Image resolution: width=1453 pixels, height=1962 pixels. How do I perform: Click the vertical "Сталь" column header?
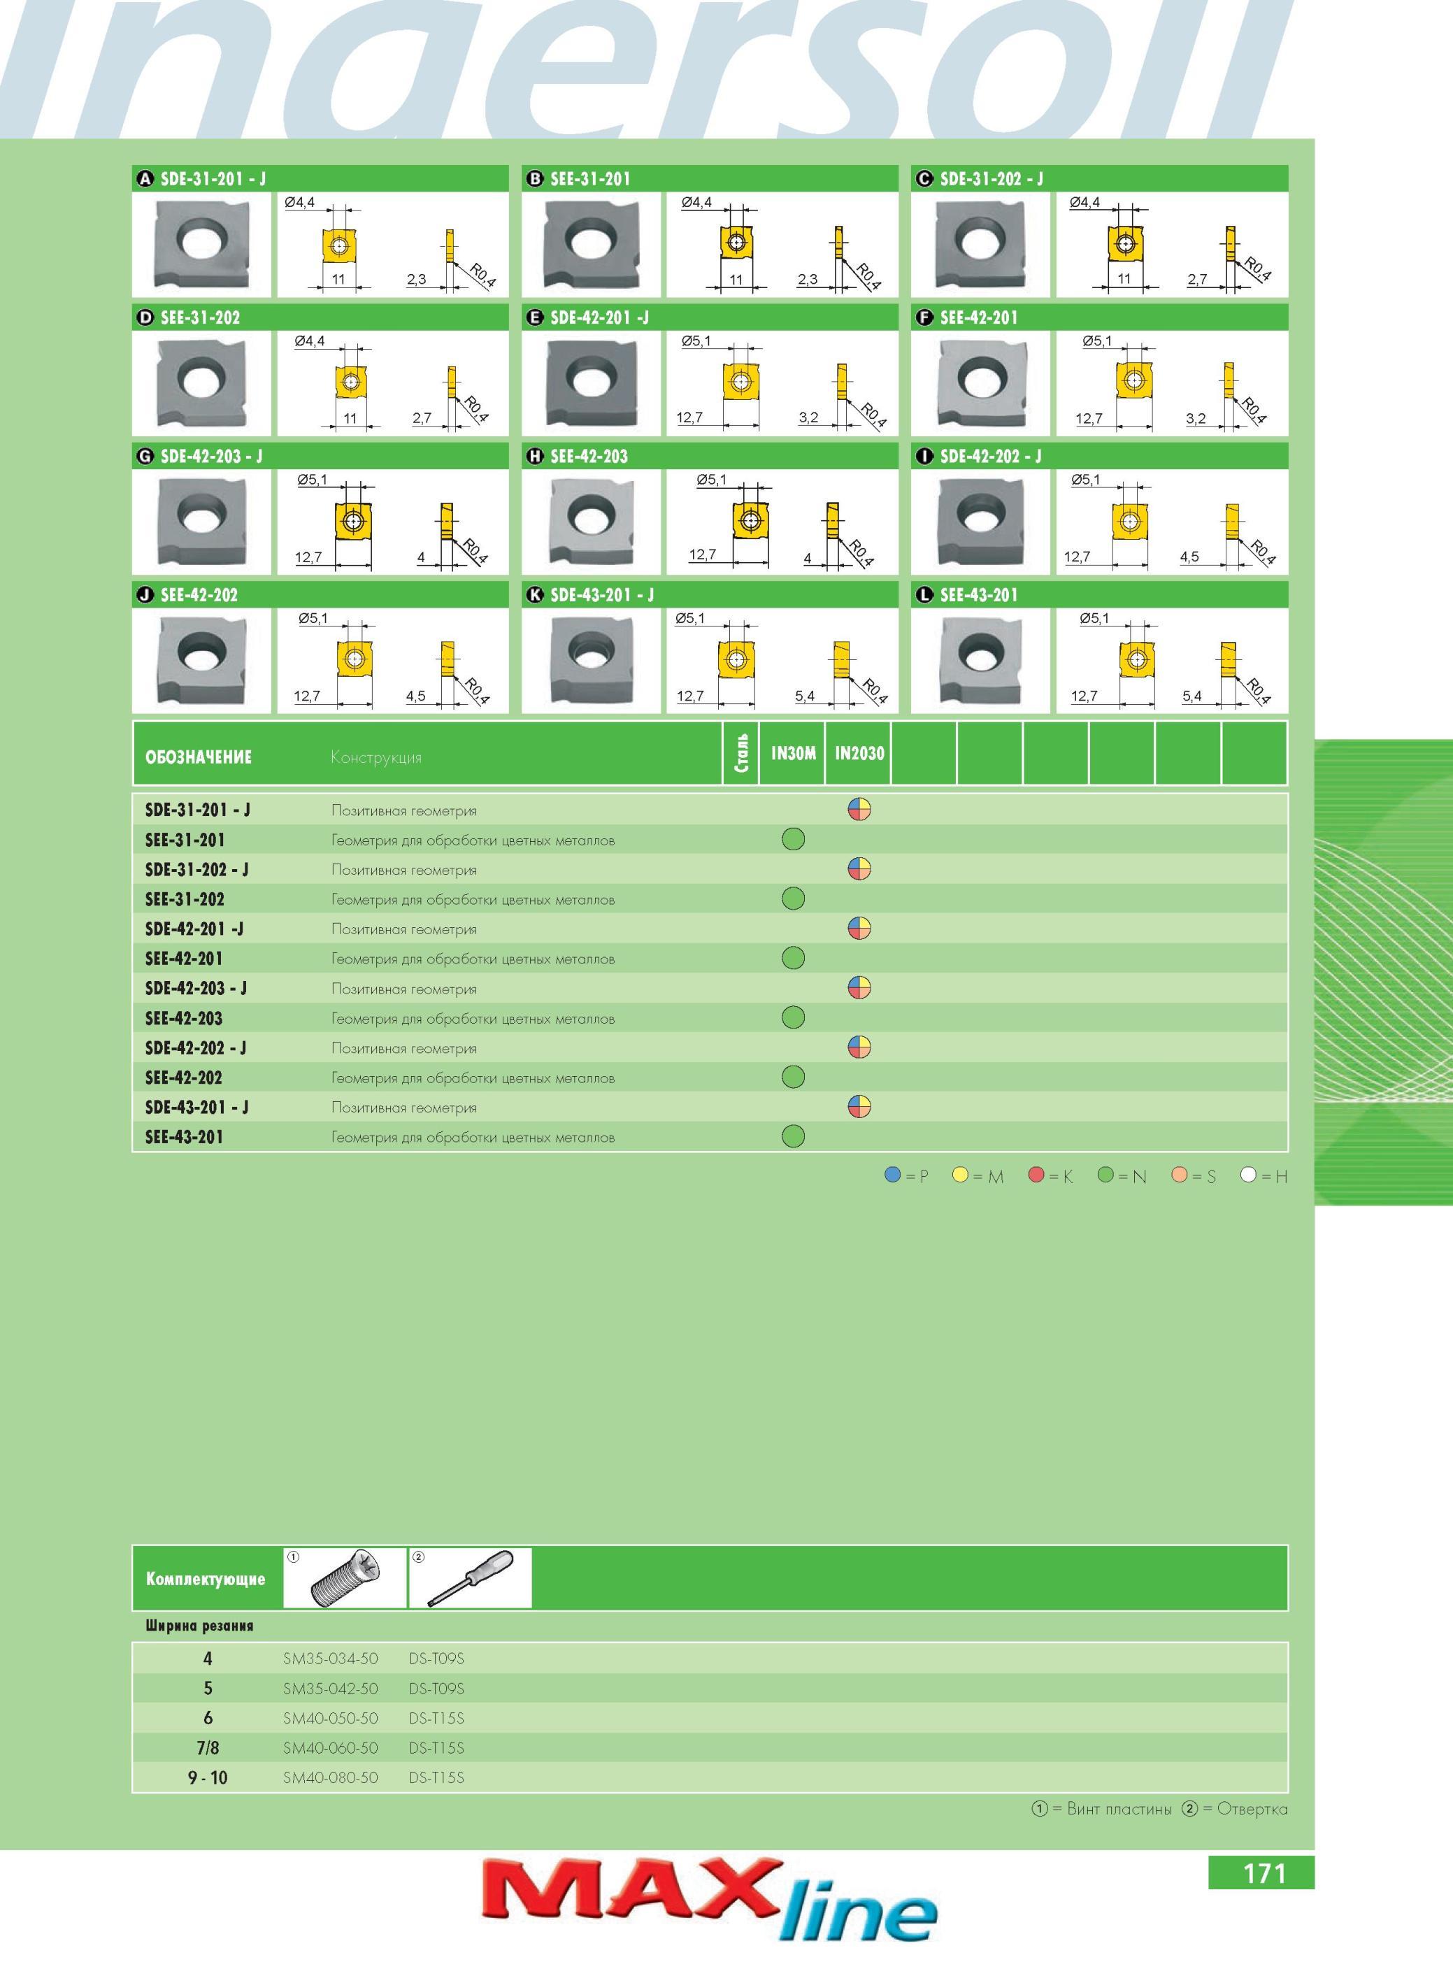click(740, 753)
